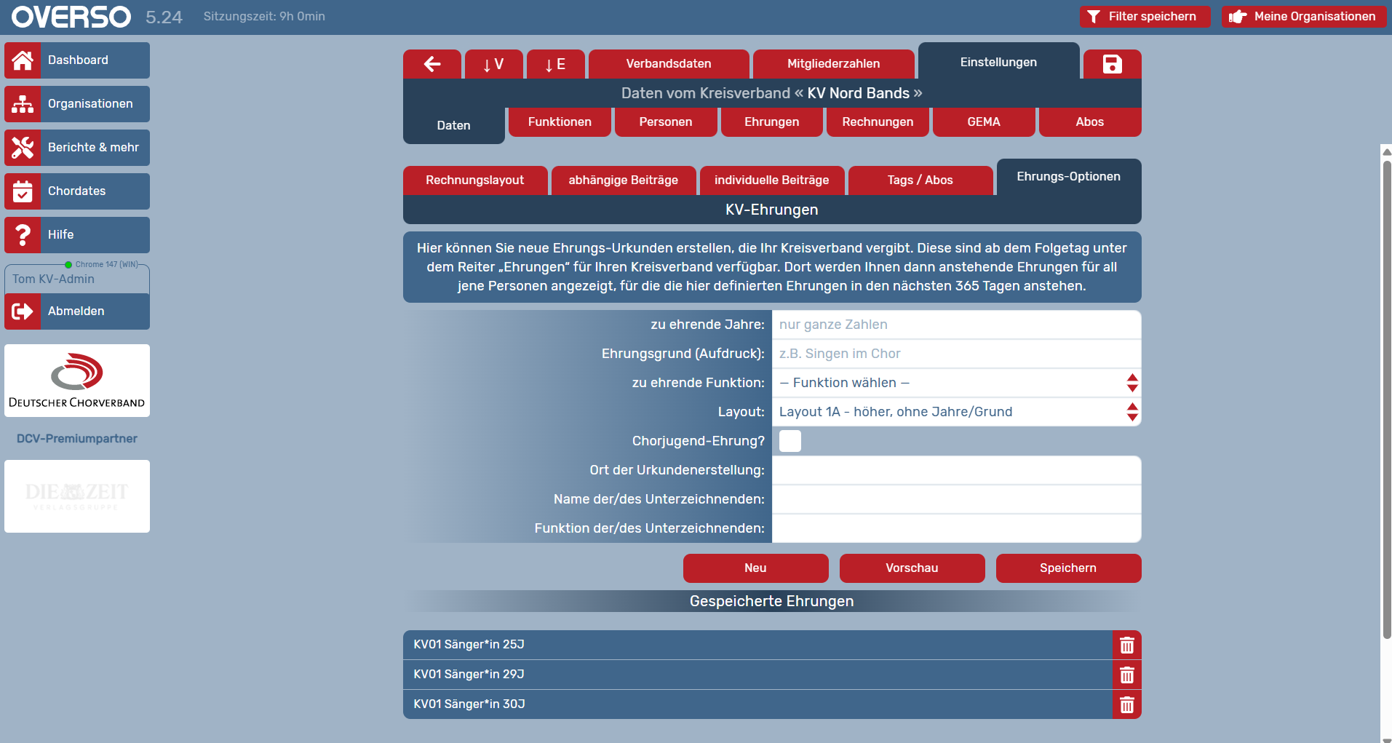Open Dashboard via the house icon

pos(23,60)
